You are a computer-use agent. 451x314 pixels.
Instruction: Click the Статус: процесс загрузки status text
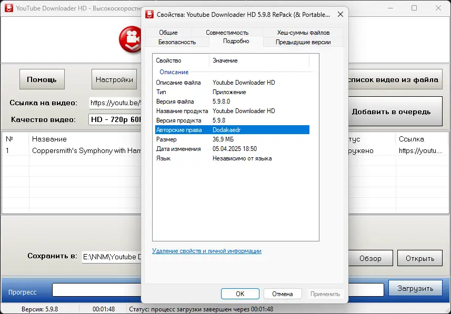[201, 309]
